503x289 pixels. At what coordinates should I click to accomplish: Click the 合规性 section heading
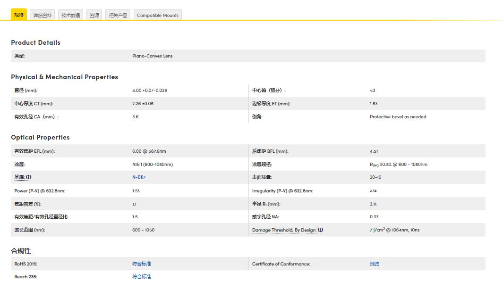(x=21, y=251)
